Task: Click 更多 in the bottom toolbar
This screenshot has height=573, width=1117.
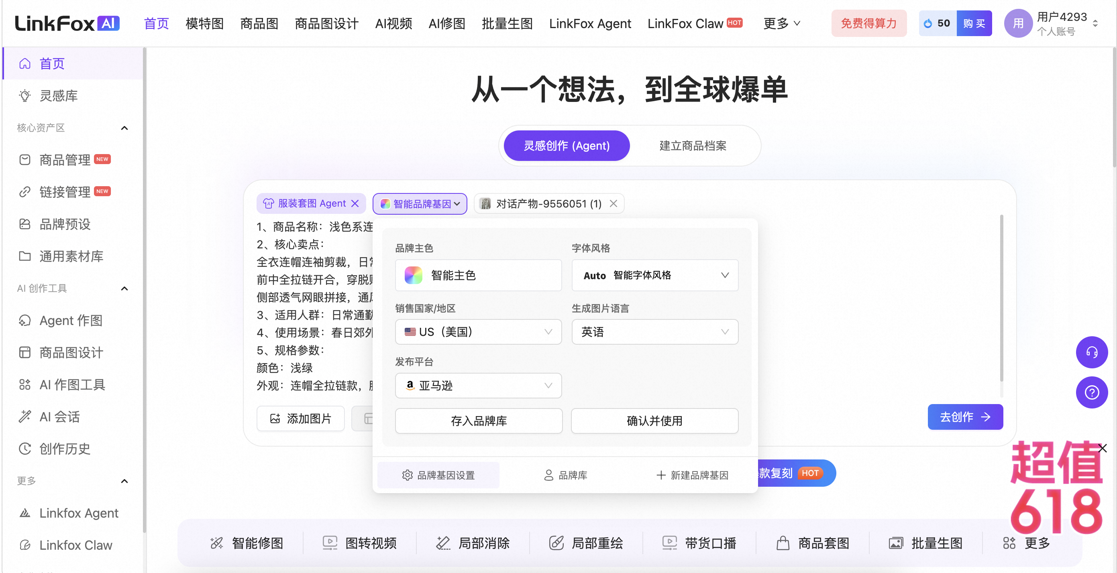Action: click(1026, 543)
